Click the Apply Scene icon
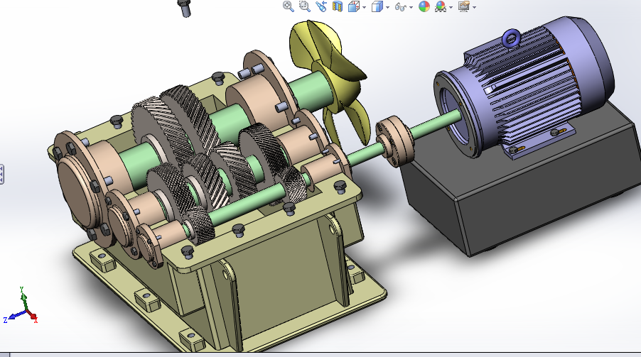Image resolution: width=641 pixels, height=357 pixels. [441, 6]
